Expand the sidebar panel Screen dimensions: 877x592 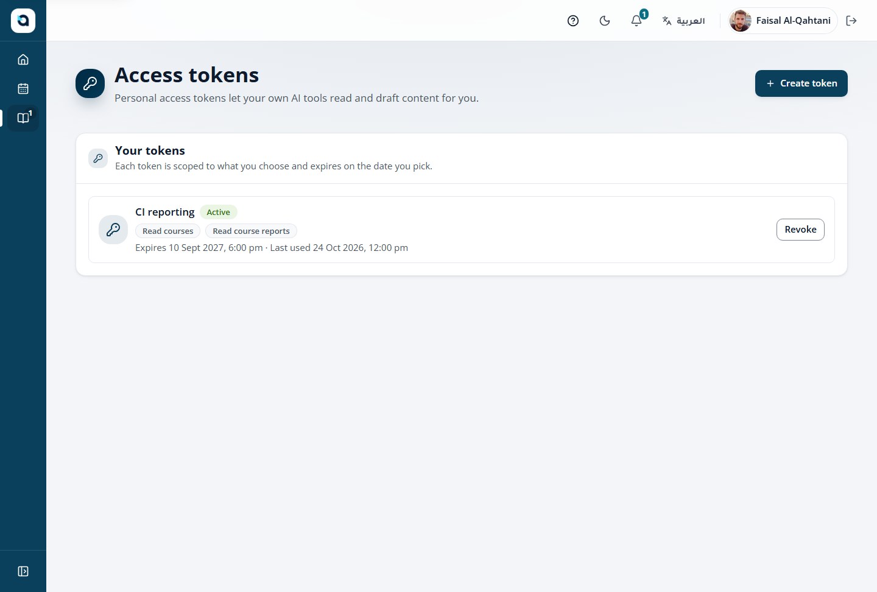pos(23,571)
